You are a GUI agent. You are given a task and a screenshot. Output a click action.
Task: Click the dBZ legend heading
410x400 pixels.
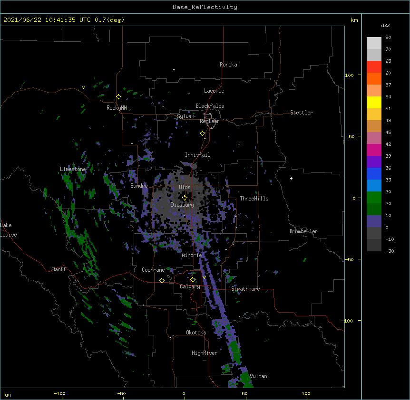[x=385, y=26]
